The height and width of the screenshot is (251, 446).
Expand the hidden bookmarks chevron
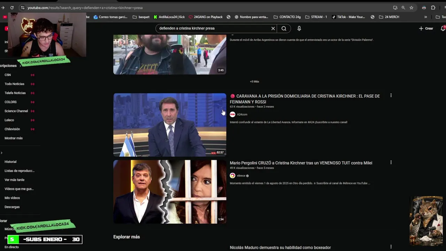tap(425, 17)
